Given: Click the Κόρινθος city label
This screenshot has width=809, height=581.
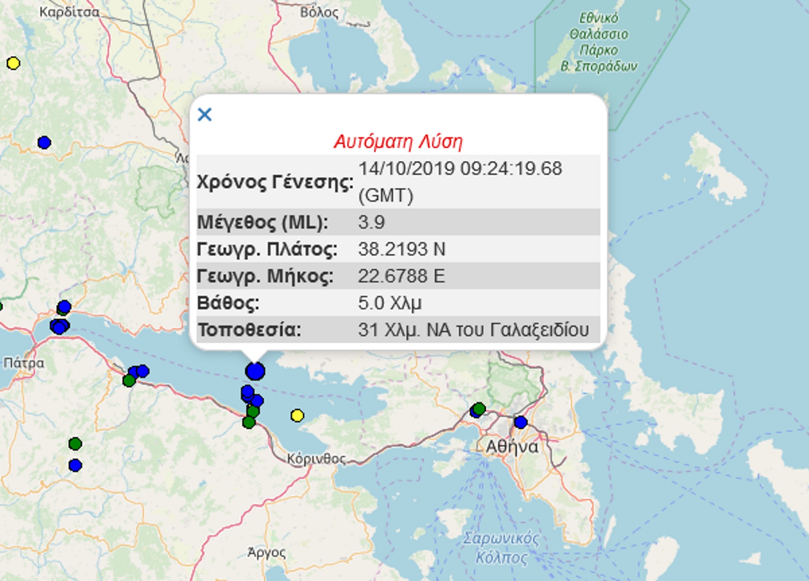Looking at the screenshot, I should (x=316, y=459).
